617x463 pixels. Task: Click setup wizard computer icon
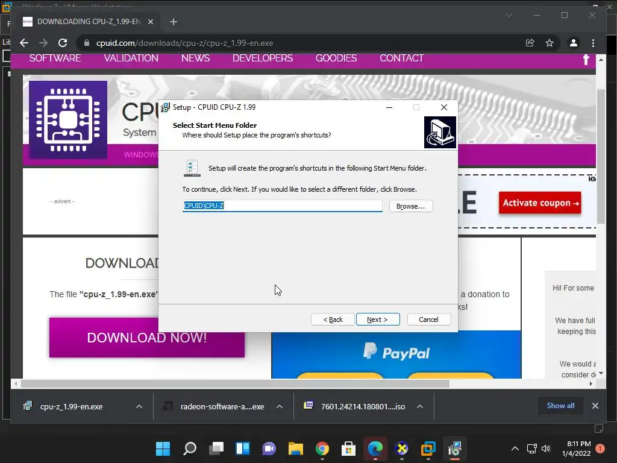click(x=440, y=132)
